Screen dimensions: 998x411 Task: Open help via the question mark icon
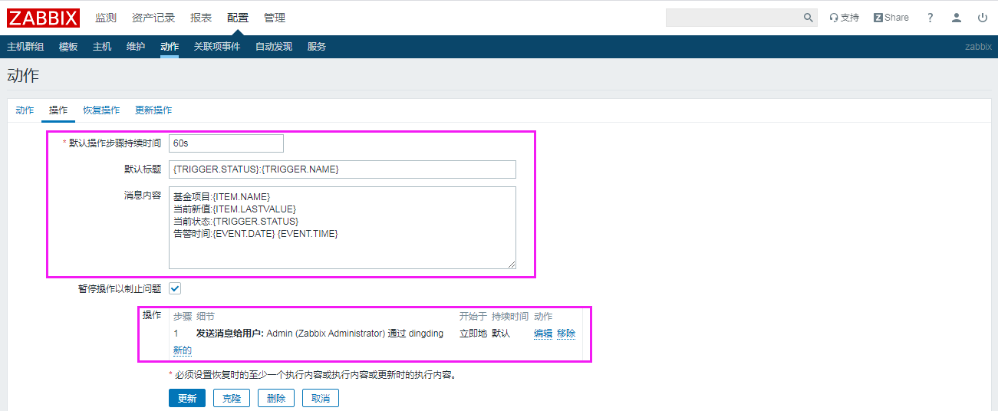(930, 18)
